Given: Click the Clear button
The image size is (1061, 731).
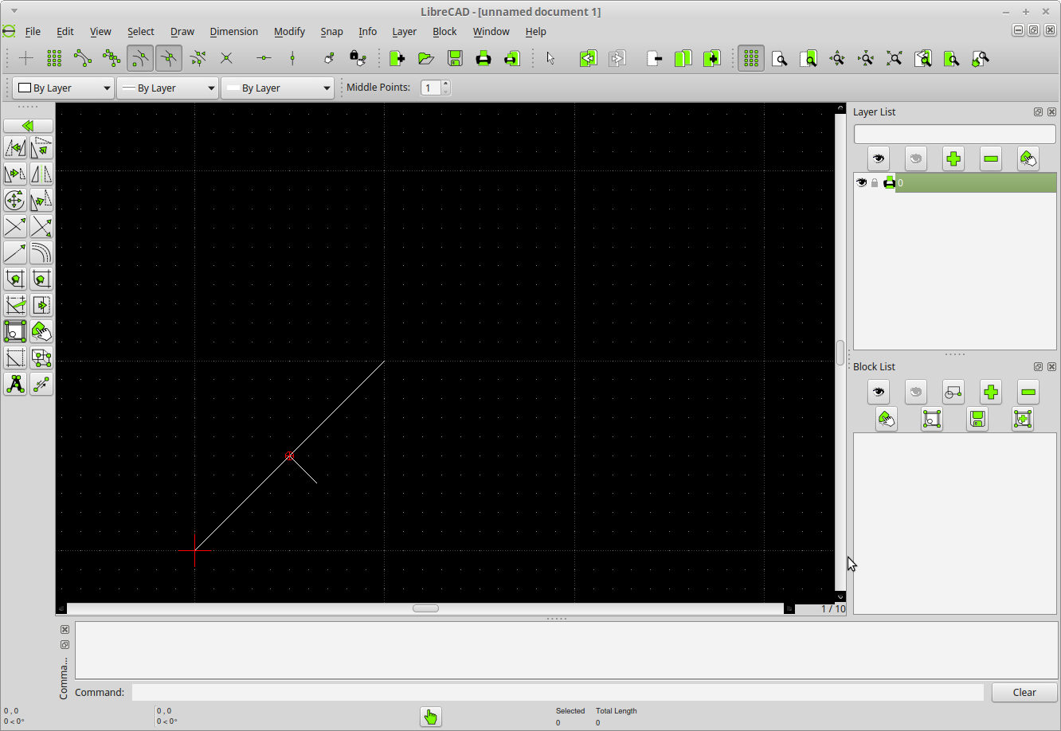Looking at the screenshot, I should pos(1024,692).
